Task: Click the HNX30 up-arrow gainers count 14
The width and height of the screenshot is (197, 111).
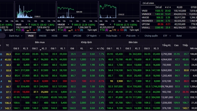Action: coord(60,30)
